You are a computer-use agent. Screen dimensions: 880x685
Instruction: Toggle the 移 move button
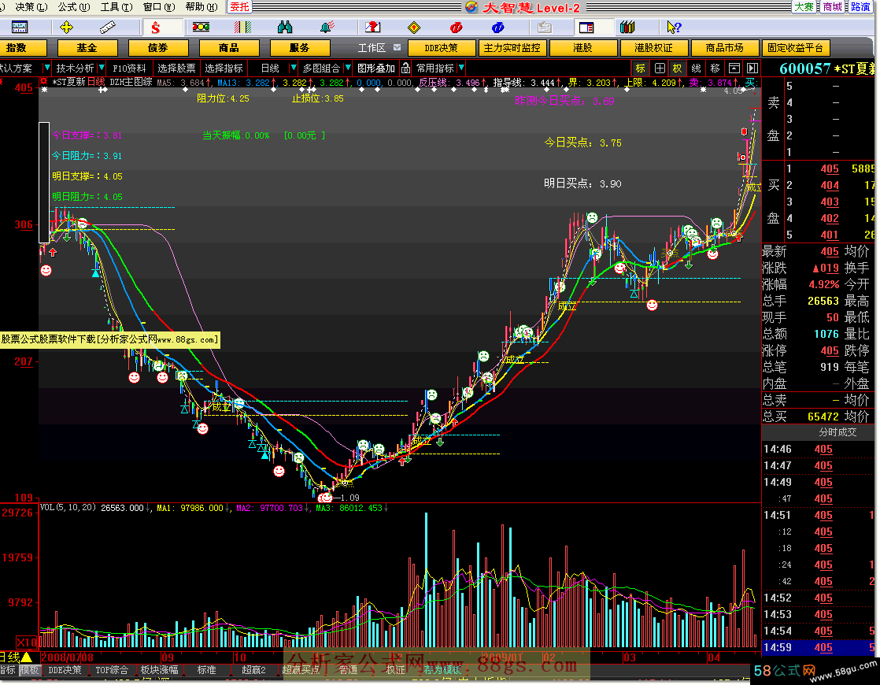(715, 68)
